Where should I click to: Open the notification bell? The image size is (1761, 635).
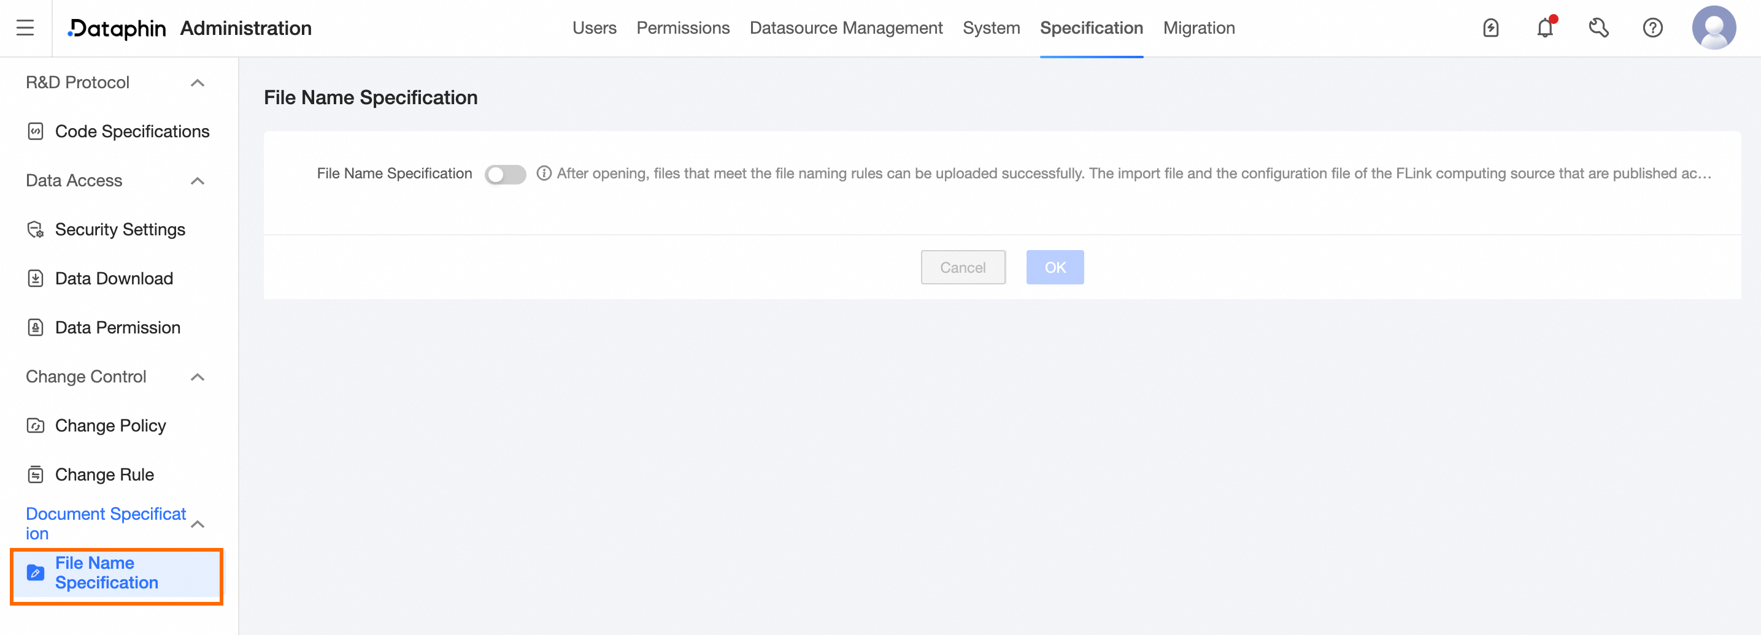point(1545,28)
